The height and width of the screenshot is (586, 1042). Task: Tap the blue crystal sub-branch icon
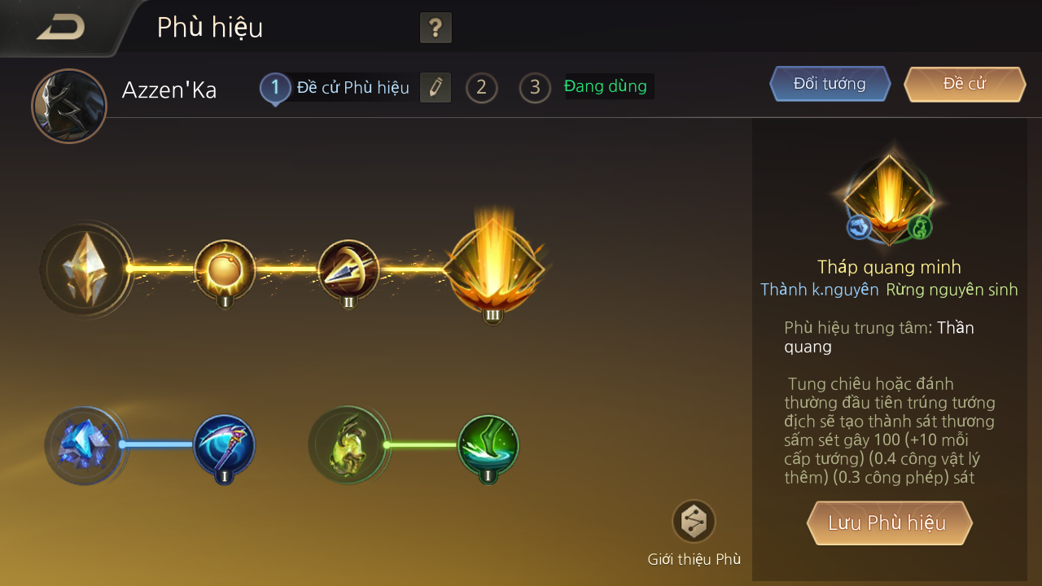pos(84,445)
